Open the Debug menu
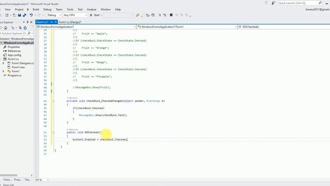This screenshot has width=330, height=186. tap(47, 9)
